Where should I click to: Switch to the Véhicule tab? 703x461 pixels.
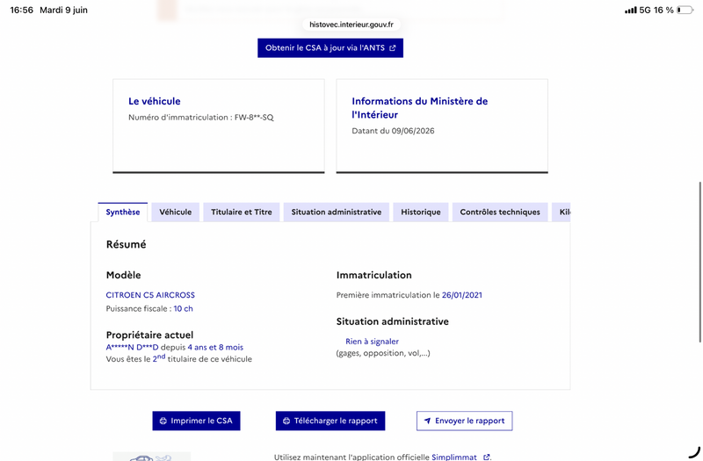(175, 212)
